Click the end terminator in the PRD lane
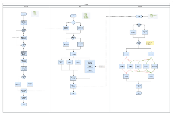Viewport: 174px width, 114px height. point(73,93)
